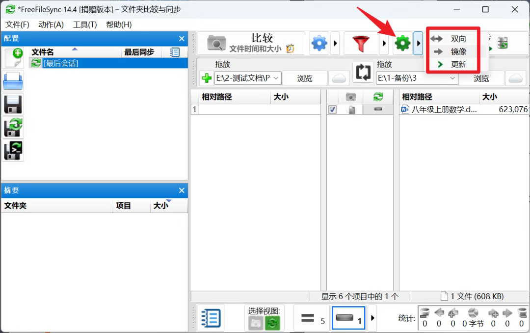Click the left cloud storage icon

(339, 78)
